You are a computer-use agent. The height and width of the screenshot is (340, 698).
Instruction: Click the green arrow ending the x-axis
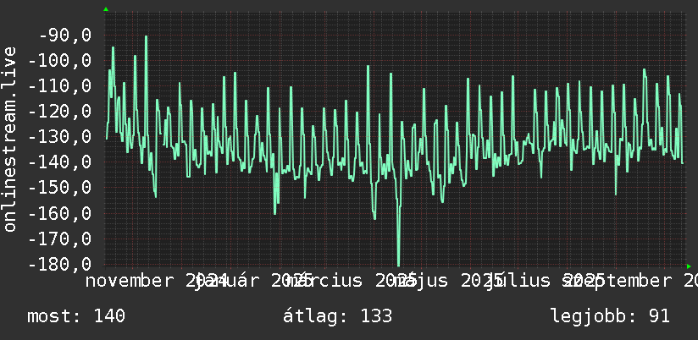coord(689,266)
